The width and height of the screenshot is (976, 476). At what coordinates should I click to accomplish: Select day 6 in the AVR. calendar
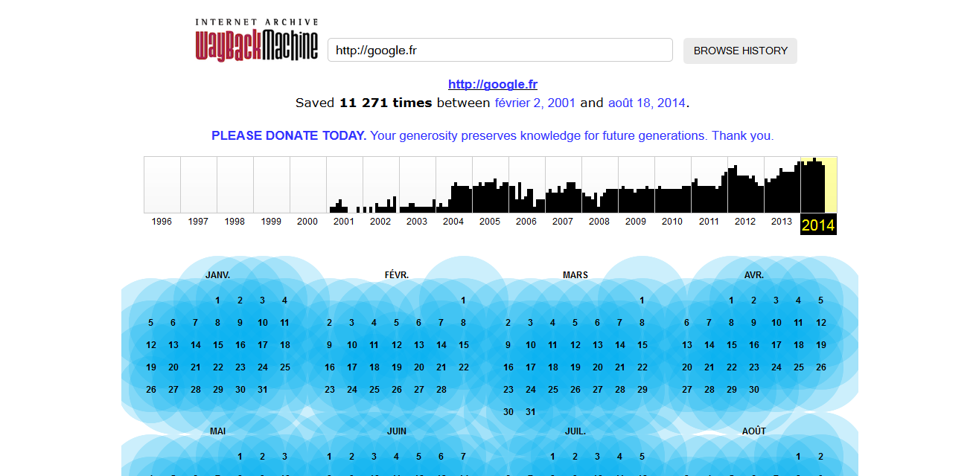[686, 323]
